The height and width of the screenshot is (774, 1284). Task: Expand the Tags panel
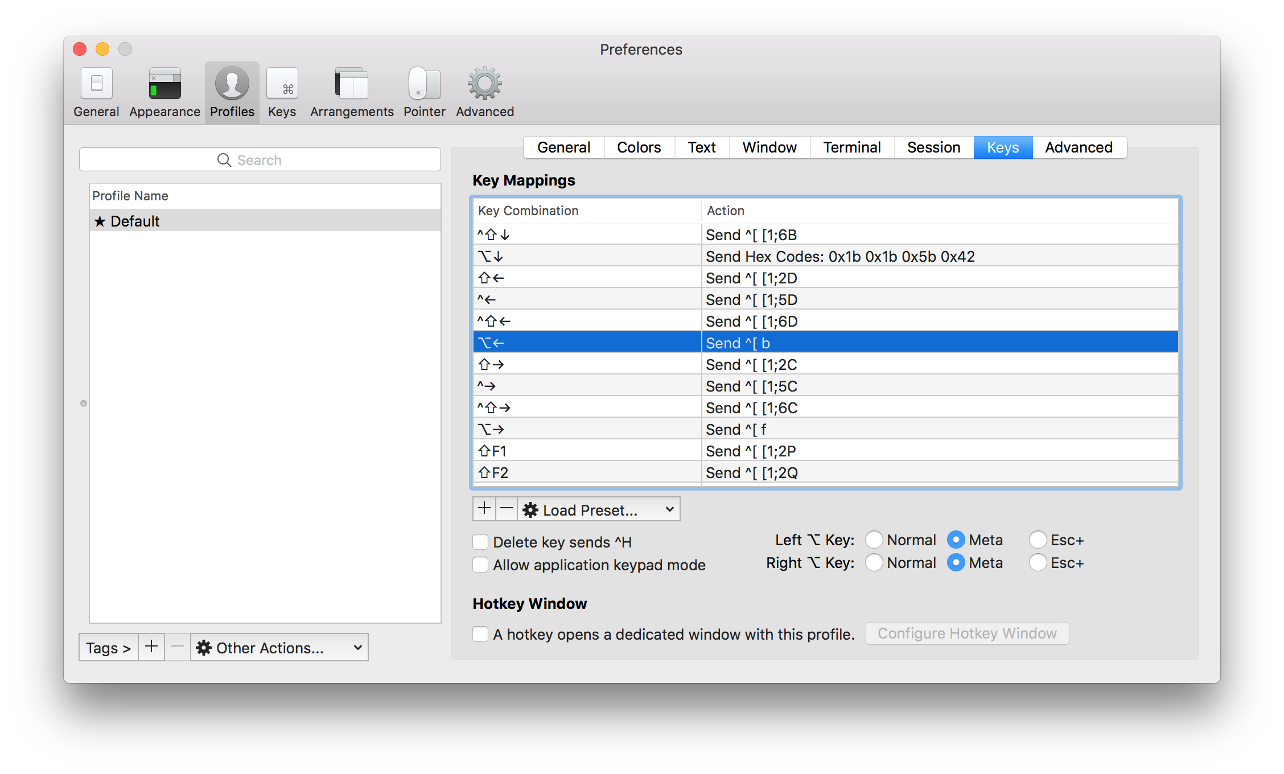pyautogui.click(x=108, y=647)
